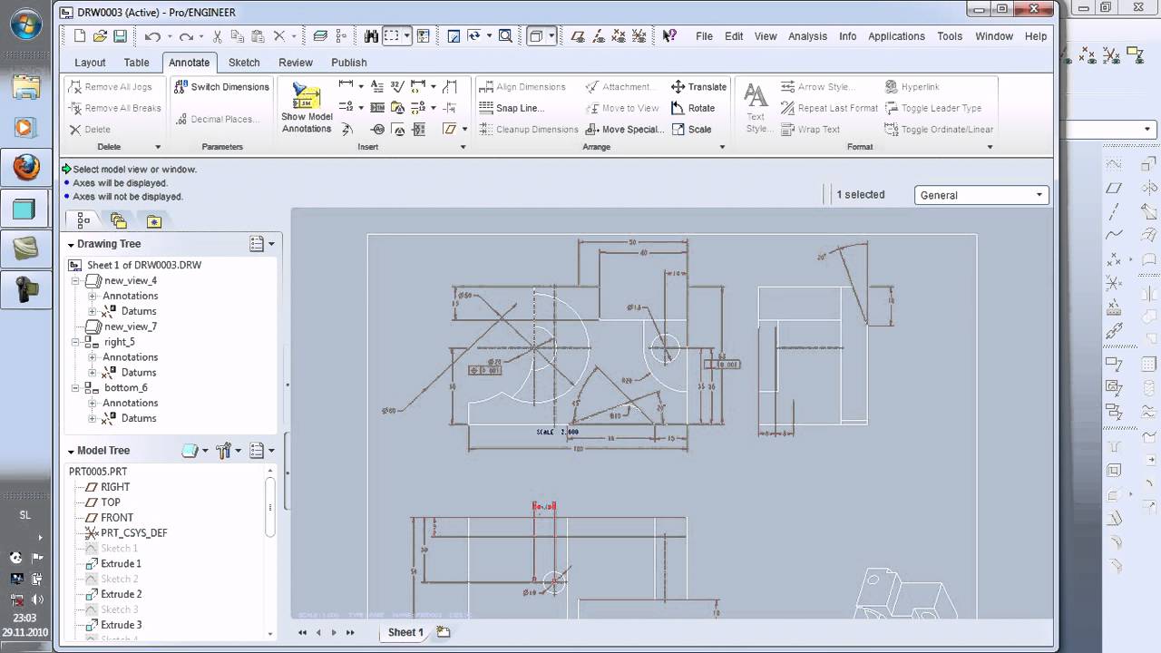Toggle the datum point display icon

619,36
